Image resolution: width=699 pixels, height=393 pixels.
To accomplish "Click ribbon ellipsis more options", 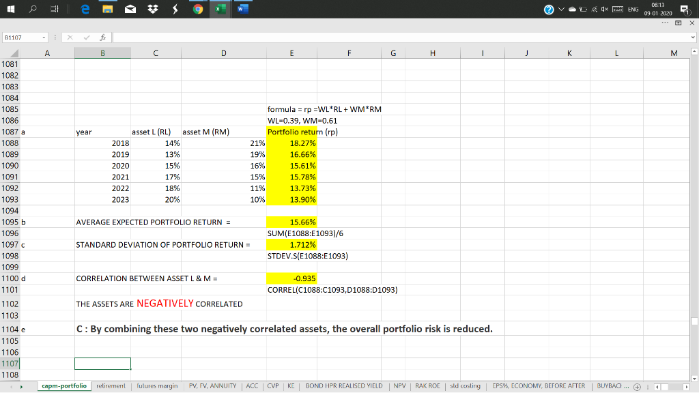I will [665, 23].
